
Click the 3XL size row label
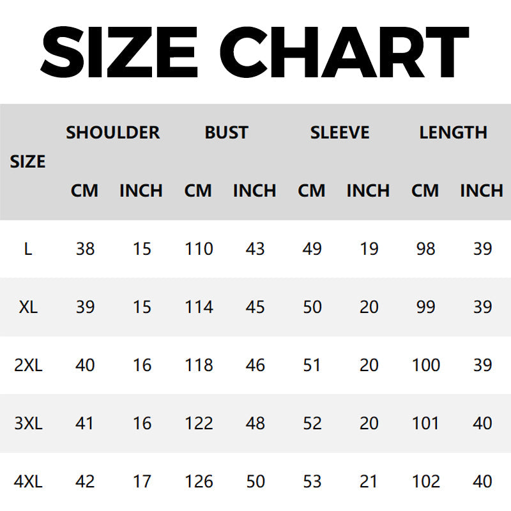click(x=27, y=423)
